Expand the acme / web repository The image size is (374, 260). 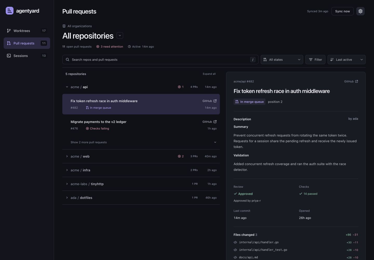tap(141, 156)
